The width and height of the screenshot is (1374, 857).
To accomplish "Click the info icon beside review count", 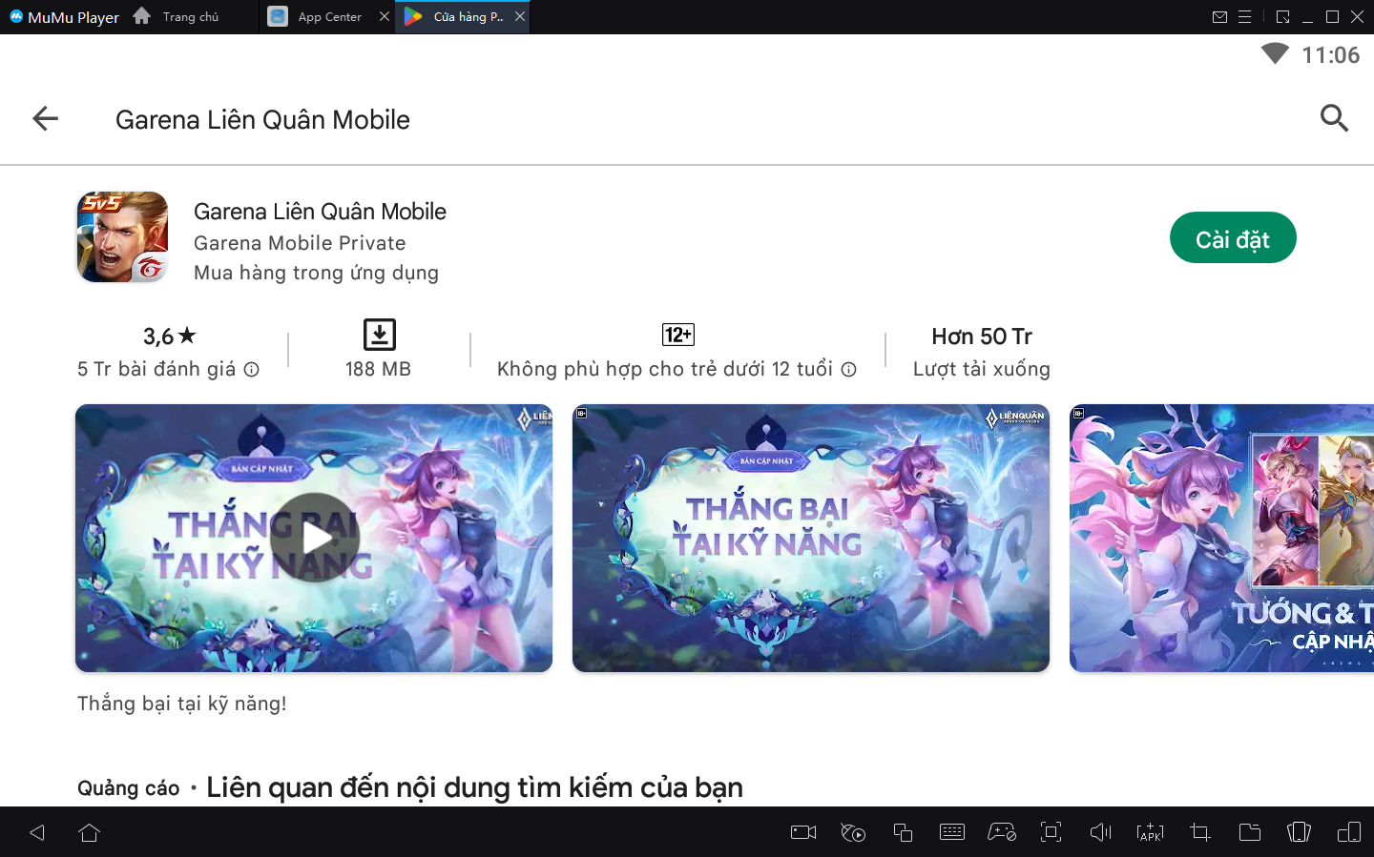I will (x=252, y=370).
